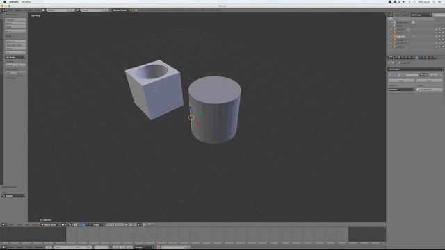Open the Constraints properties tab
The height and width of the screenshot is (250, 445).
pos(413,58)
